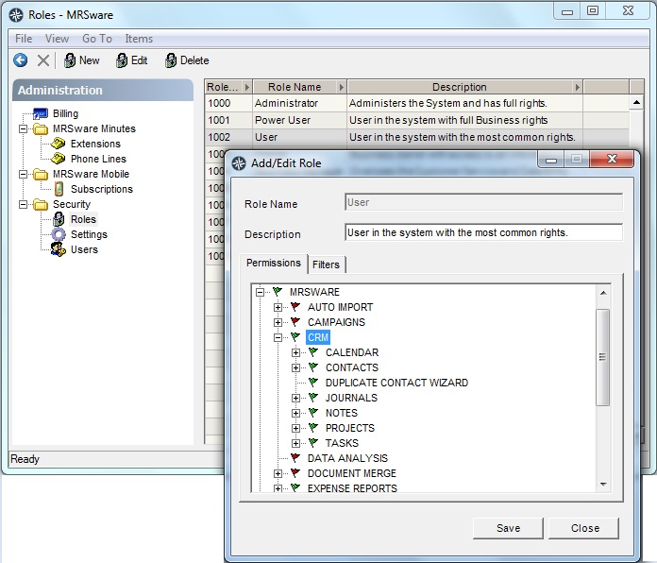Click the Settings gear icon in tree
Image resolution: width=657 pixels, height=563 pixels.
pos(59,234)
